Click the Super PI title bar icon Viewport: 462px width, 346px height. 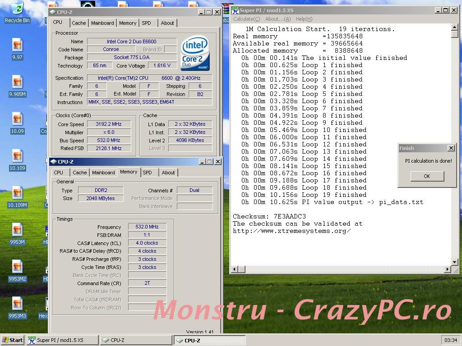[x=235, y=10]
